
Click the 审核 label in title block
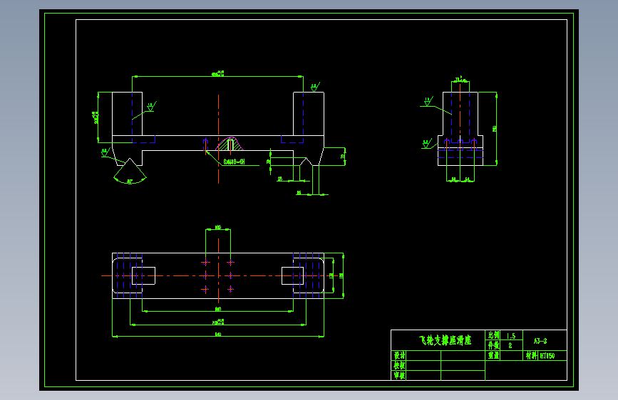click(399, 376)
